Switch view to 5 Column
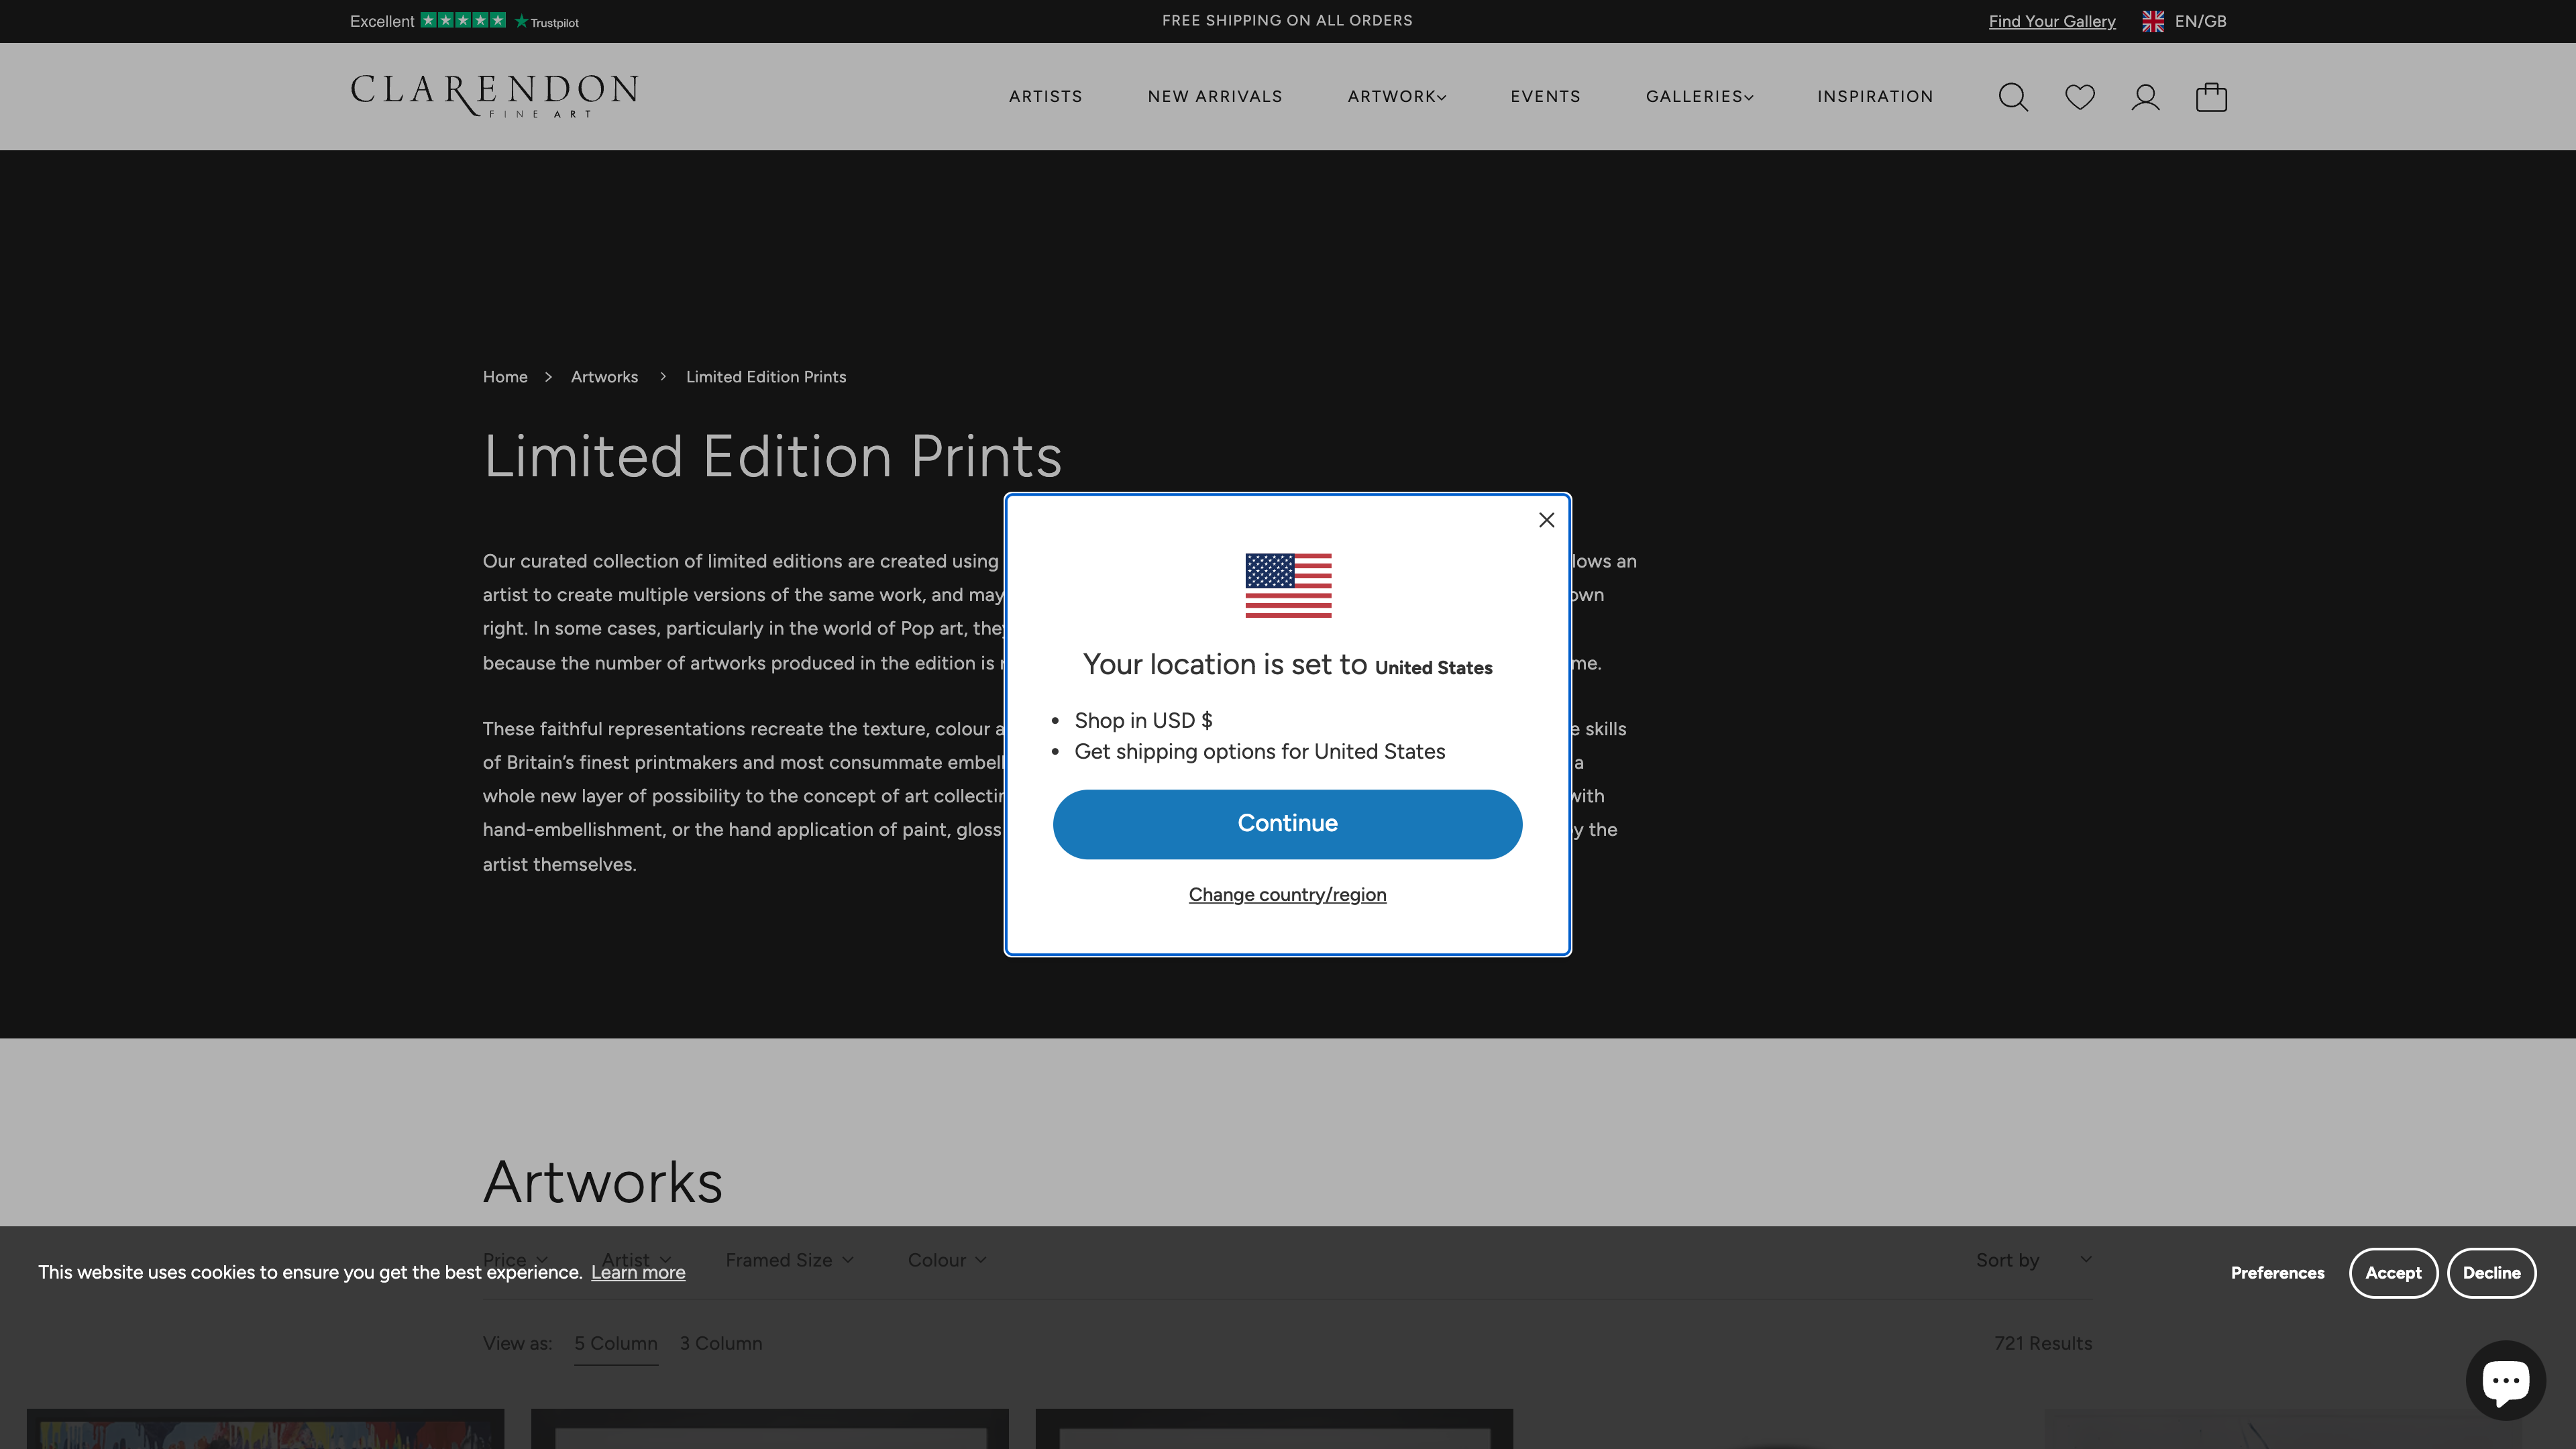Screen dimensions: 2576x1449 pyautogui.click(x=615, y=1343)
